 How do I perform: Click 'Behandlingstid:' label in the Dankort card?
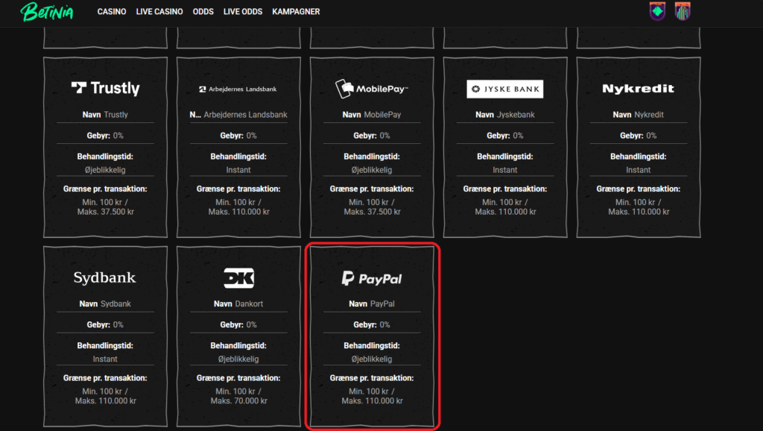238,346
